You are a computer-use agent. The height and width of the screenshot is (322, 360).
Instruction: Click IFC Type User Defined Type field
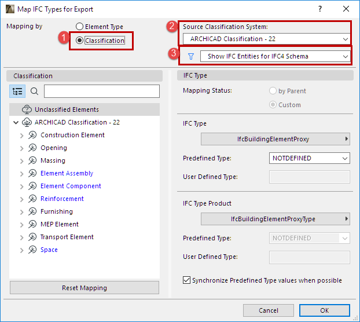click(x=310, y=177)
